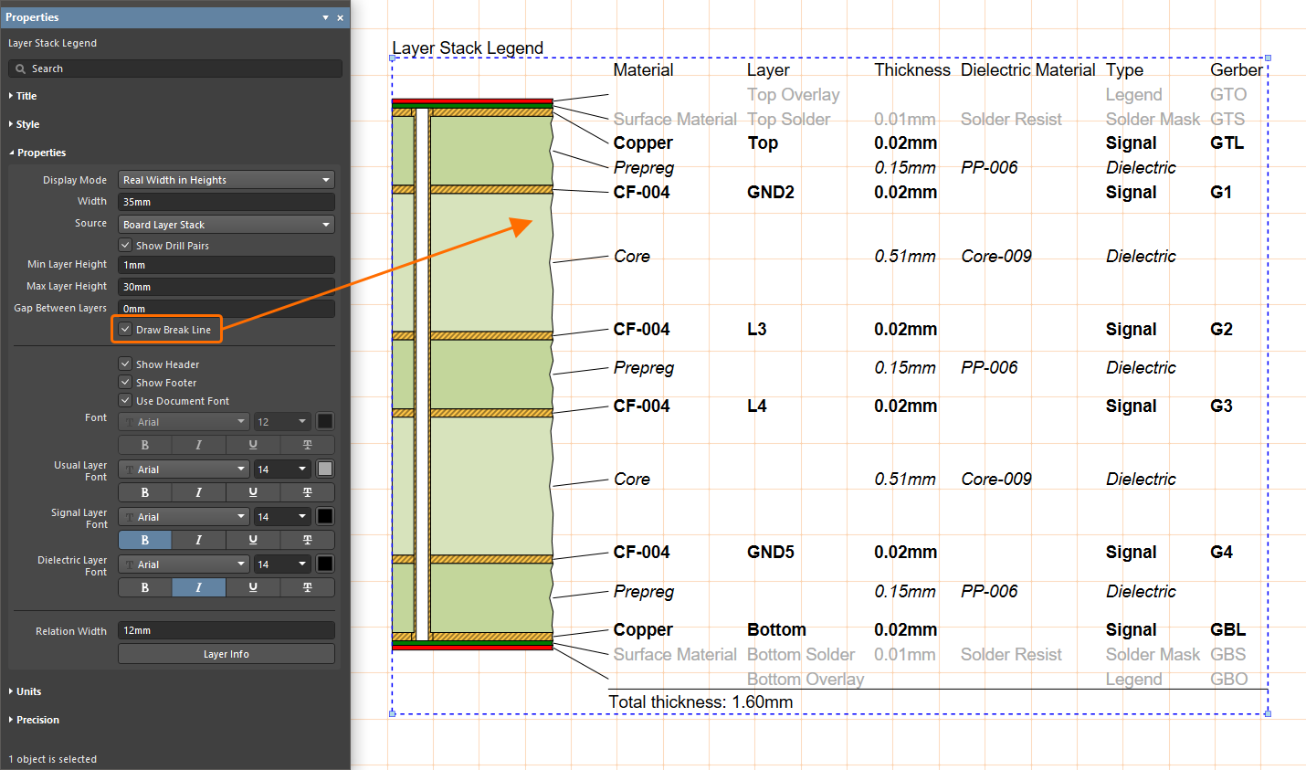
Task: Toggle Underline for Usual Layer Font
Action: click(x=253, y=492)
